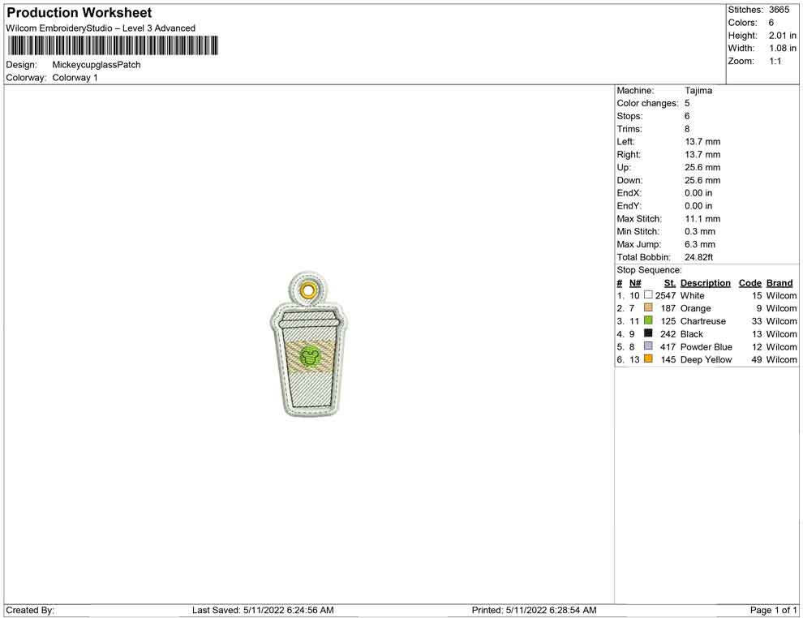Click 'Wilcom EmbroideryStudio – Level 3 Advanced' text
The height and width of the screenshot is (618, 803).
[101, 28]
